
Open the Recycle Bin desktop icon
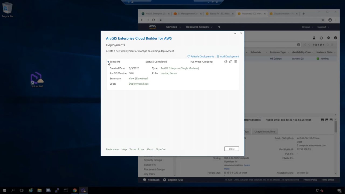pyautogui.click(x=7, y=10)
